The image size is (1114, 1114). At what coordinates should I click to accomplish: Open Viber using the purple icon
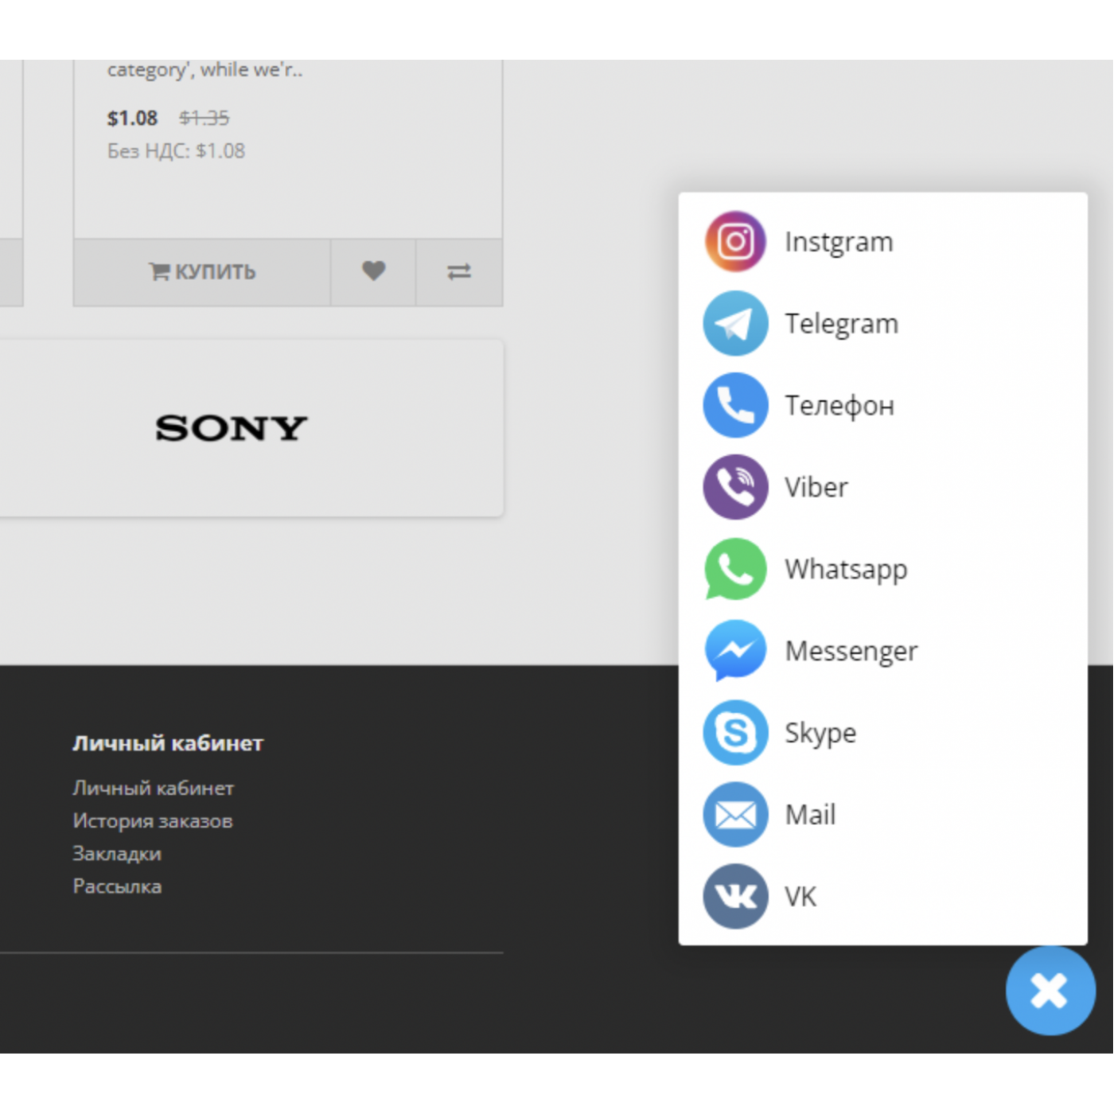point(735,487)
